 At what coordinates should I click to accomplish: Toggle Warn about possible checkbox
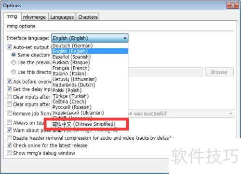tap(9, 130)
